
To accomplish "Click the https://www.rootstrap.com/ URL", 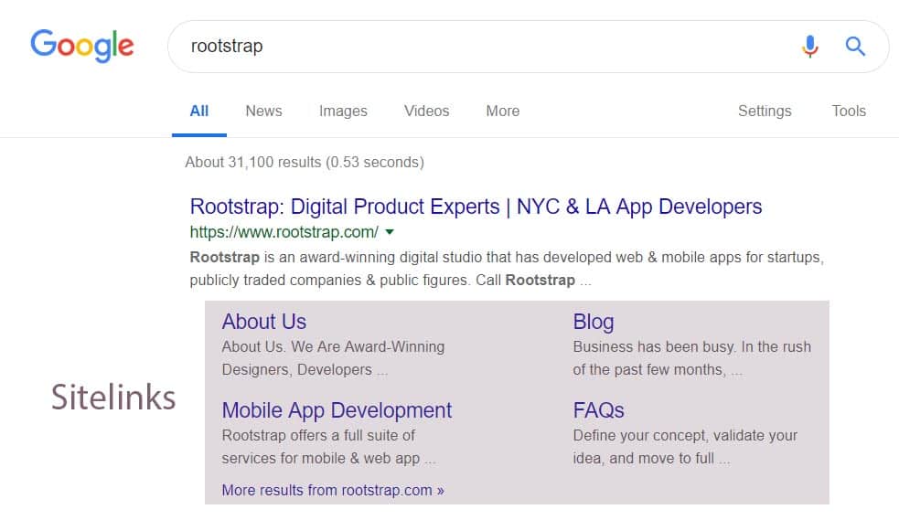I will click(284, 232).
